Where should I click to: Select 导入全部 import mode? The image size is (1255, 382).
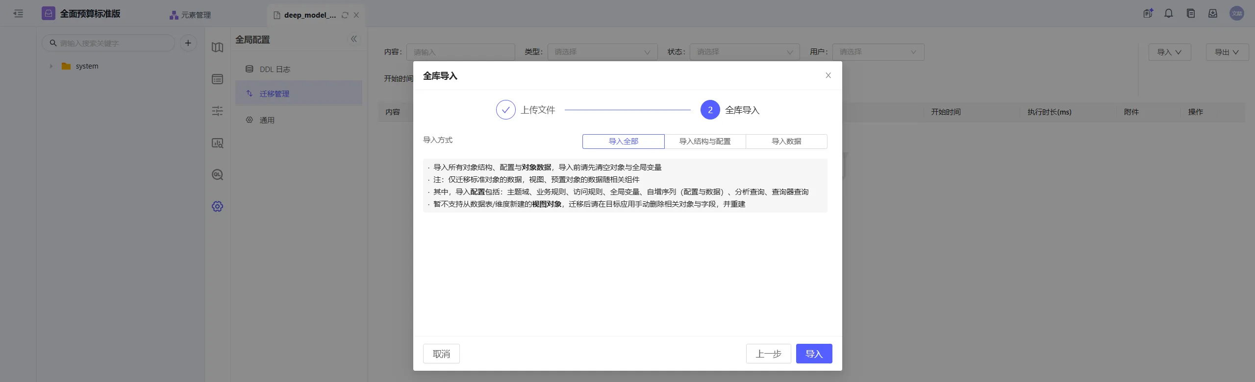[x=623, y=142]
